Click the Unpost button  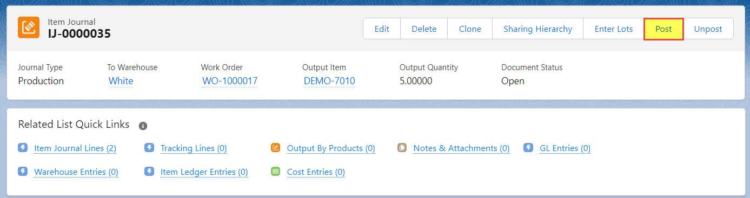[x=708, y=29]
